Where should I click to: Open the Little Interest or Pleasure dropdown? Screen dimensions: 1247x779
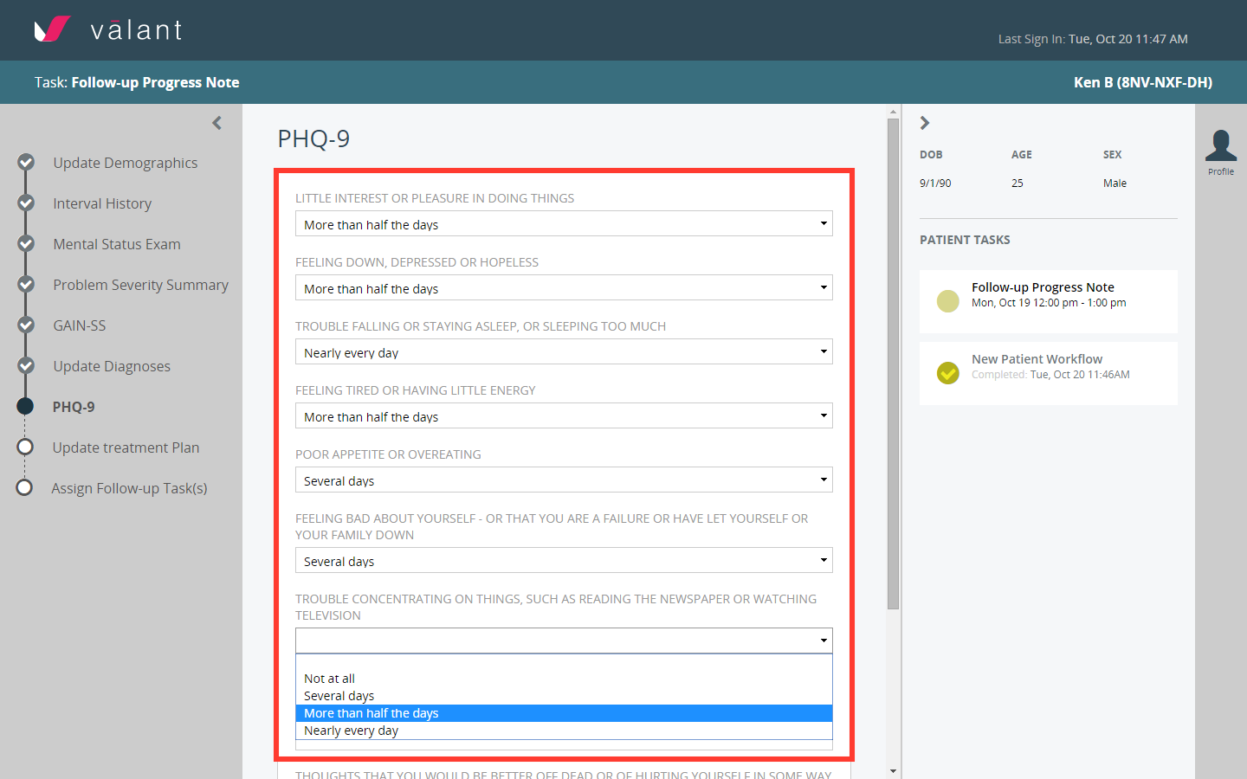click(x=564, y=223)
